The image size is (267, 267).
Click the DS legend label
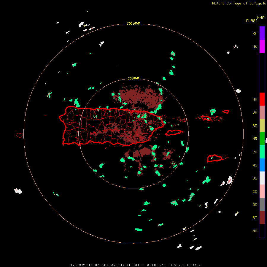click(x=255, y=178)
